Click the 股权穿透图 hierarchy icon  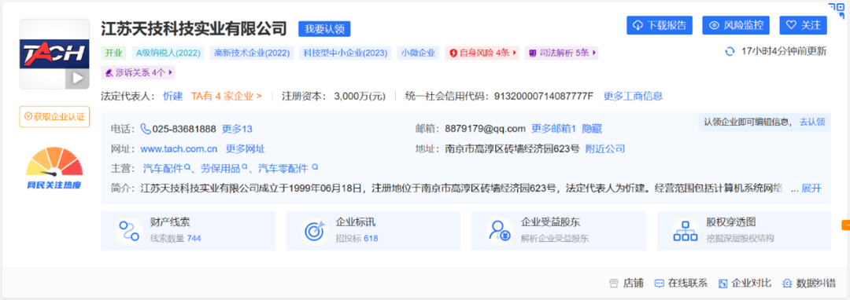686,231
